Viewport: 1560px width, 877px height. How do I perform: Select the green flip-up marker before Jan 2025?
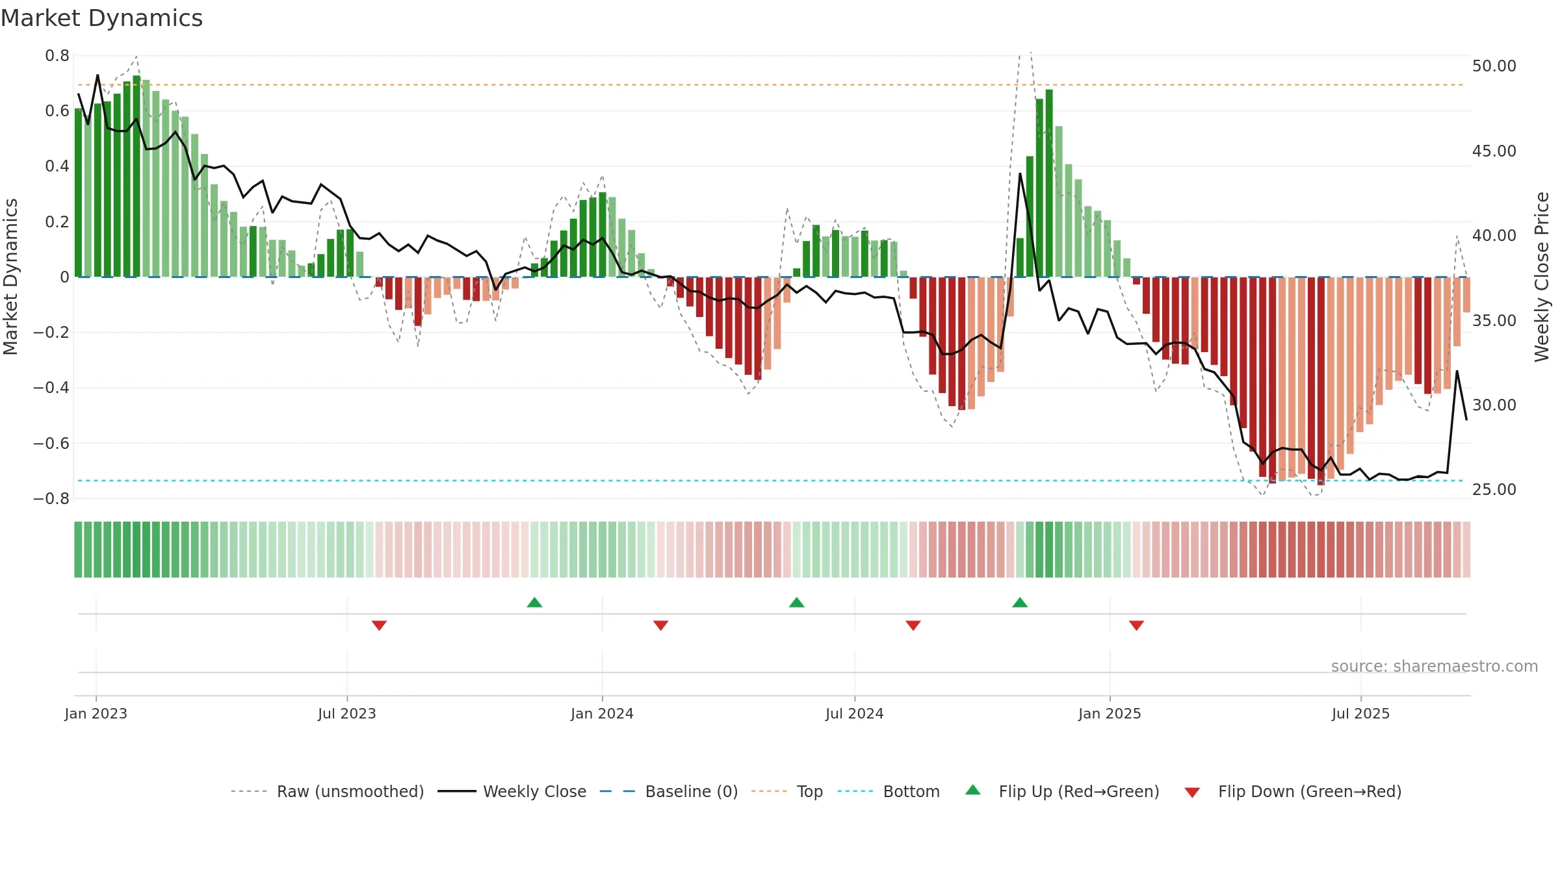click(x=1020, y=602)
